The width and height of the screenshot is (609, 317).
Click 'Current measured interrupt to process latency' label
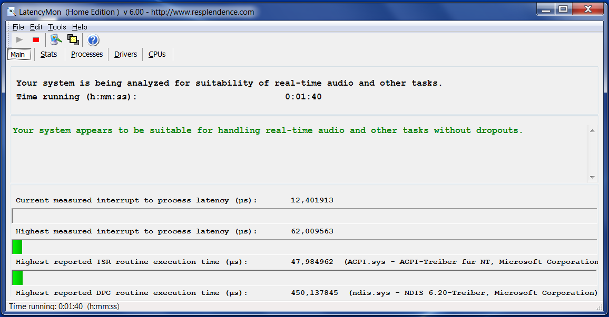tap(136, 200)
